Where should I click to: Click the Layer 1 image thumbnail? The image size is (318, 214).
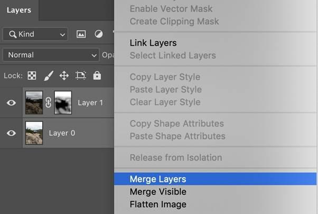pyautogui.click(x=34, y=103)
